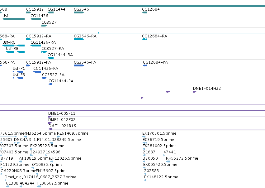Click the RH55273.5prime EST glyph
Viewport: 265px width, 188px height.
pos(168,161)
